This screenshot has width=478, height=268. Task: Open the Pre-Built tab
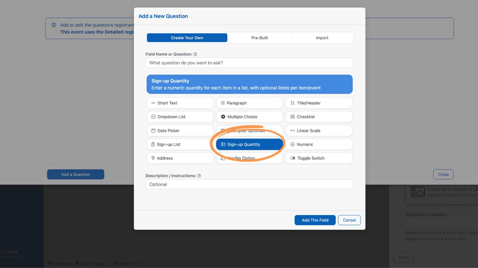click(x=260, y=38)
